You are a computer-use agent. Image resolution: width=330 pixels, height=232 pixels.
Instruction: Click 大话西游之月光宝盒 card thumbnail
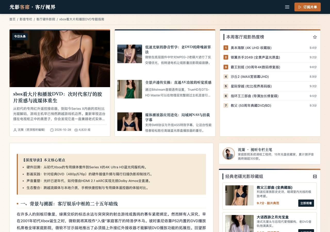coord(240,223)
